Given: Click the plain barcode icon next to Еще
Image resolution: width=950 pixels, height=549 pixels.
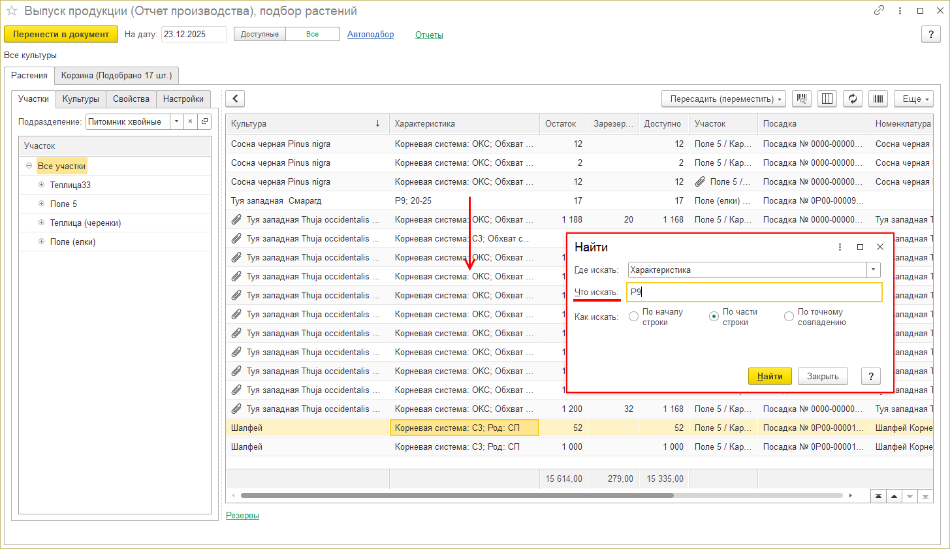Looking at the screenshot, I should point(878,99).
